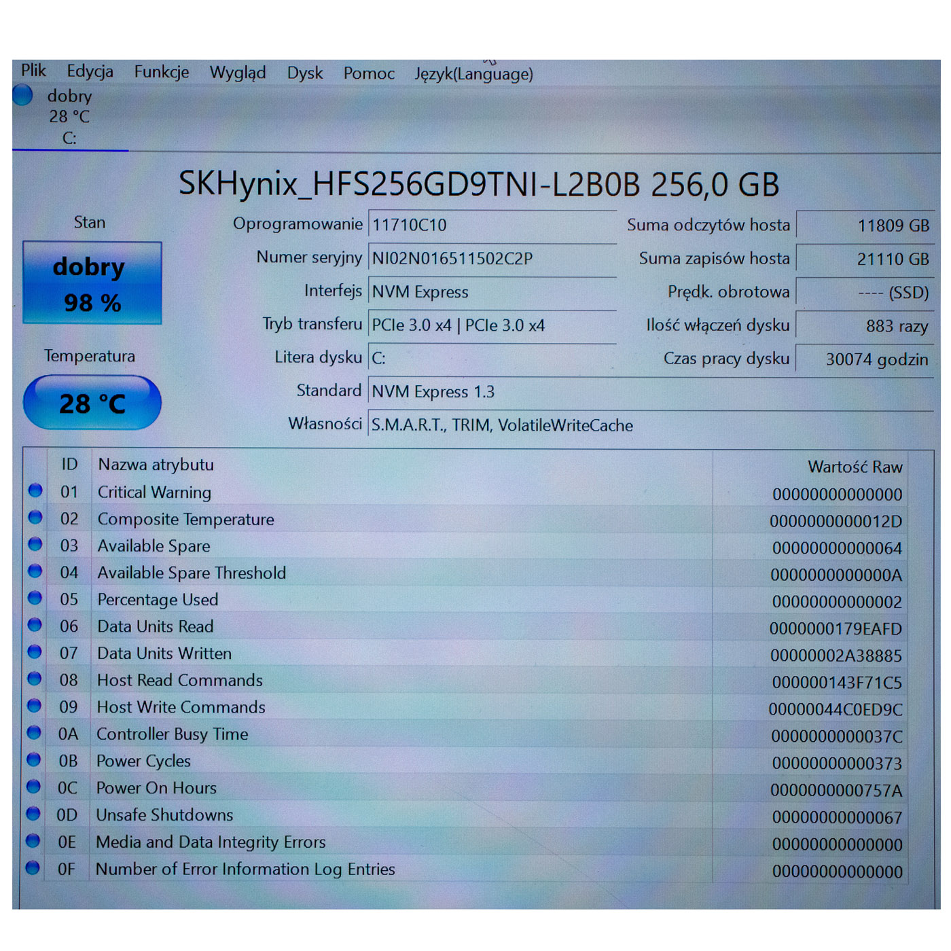Select the Data Units Read attribute name
This screenshot has width=951, height=951.
(x=155, y=626)
